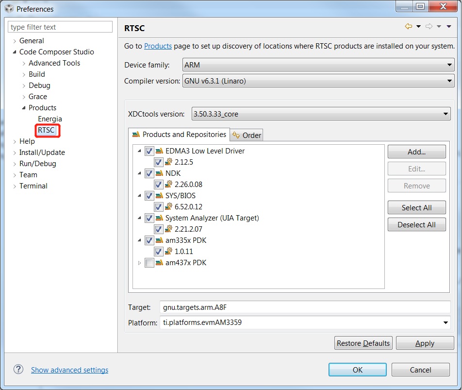Uncheck the SYS/BIOS checkbox

coord(149,196)
